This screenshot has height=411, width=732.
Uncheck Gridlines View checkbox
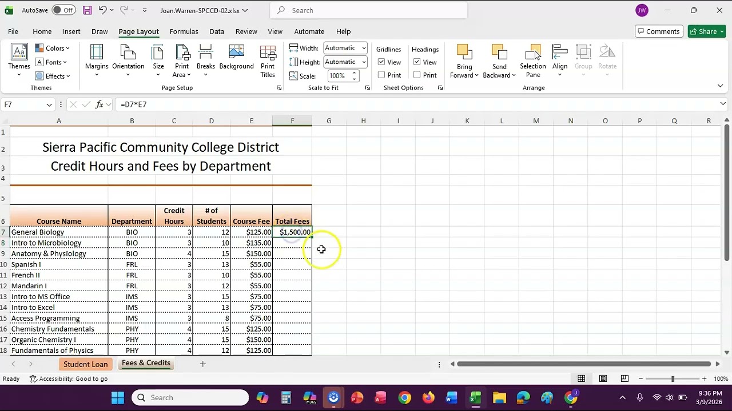pyautogui.click(x=381, y=62)
